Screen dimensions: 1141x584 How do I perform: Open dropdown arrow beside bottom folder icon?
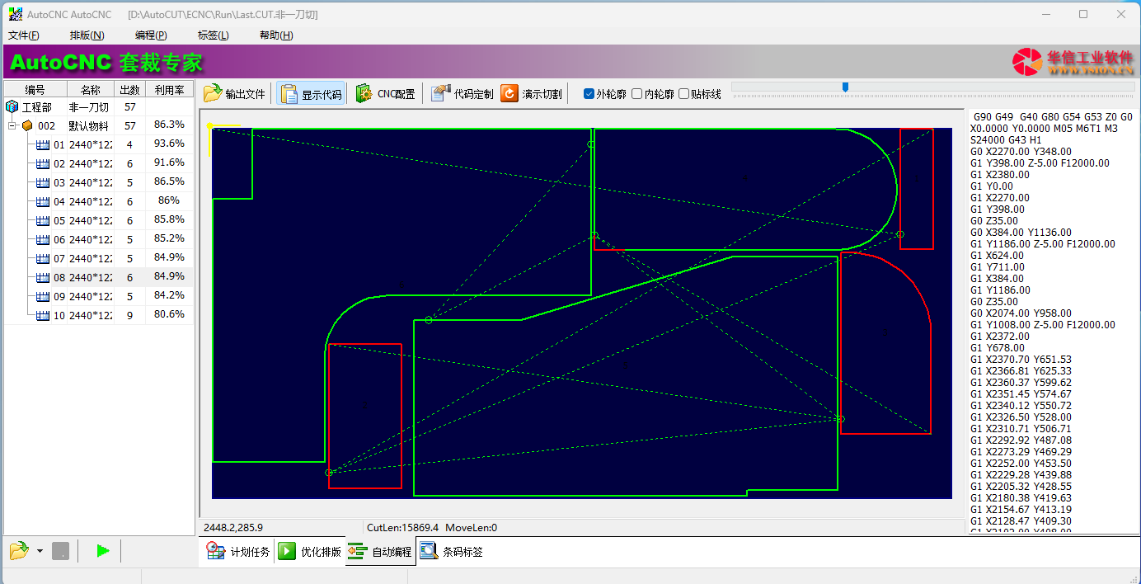[x=40, y=551]
